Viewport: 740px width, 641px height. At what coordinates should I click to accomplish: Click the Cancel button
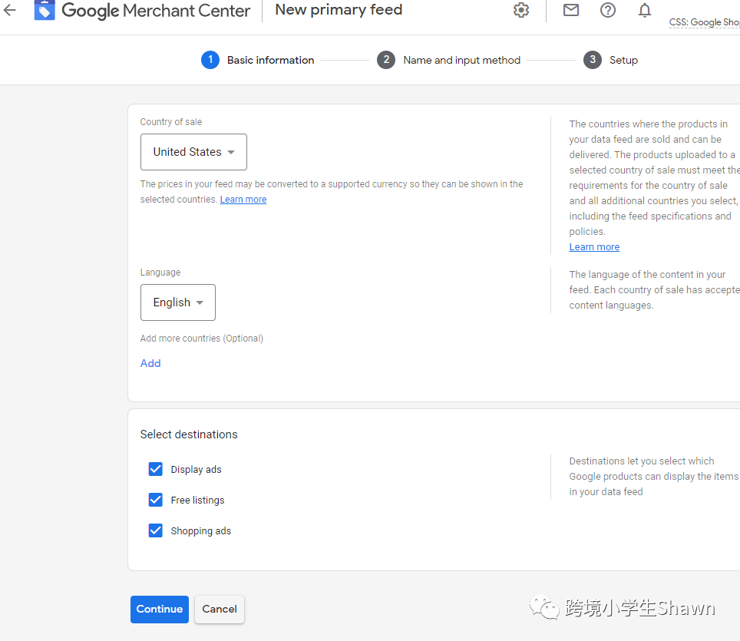tap(220, 609)
